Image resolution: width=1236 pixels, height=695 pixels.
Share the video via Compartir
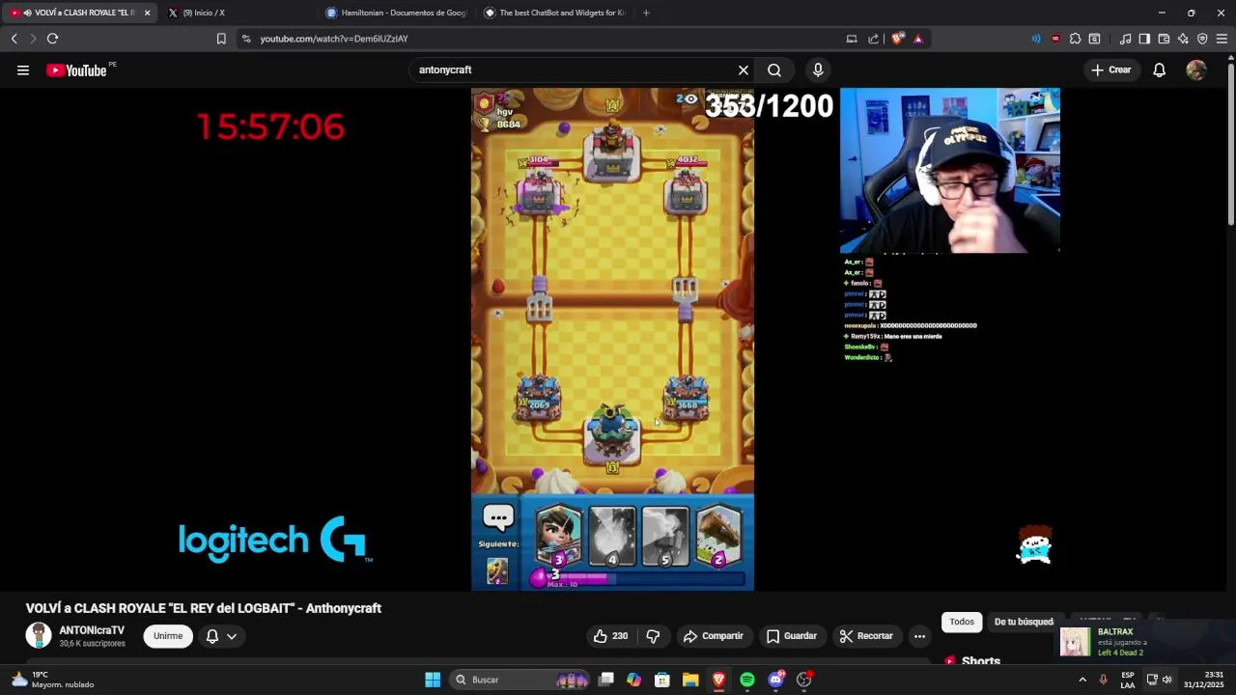(713, 636)
